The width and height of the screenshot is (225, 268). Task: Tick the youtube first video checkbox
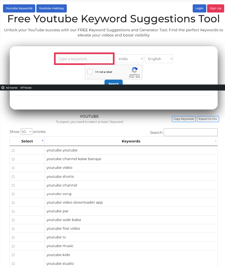pyautogui.click(x=13, y=229)
